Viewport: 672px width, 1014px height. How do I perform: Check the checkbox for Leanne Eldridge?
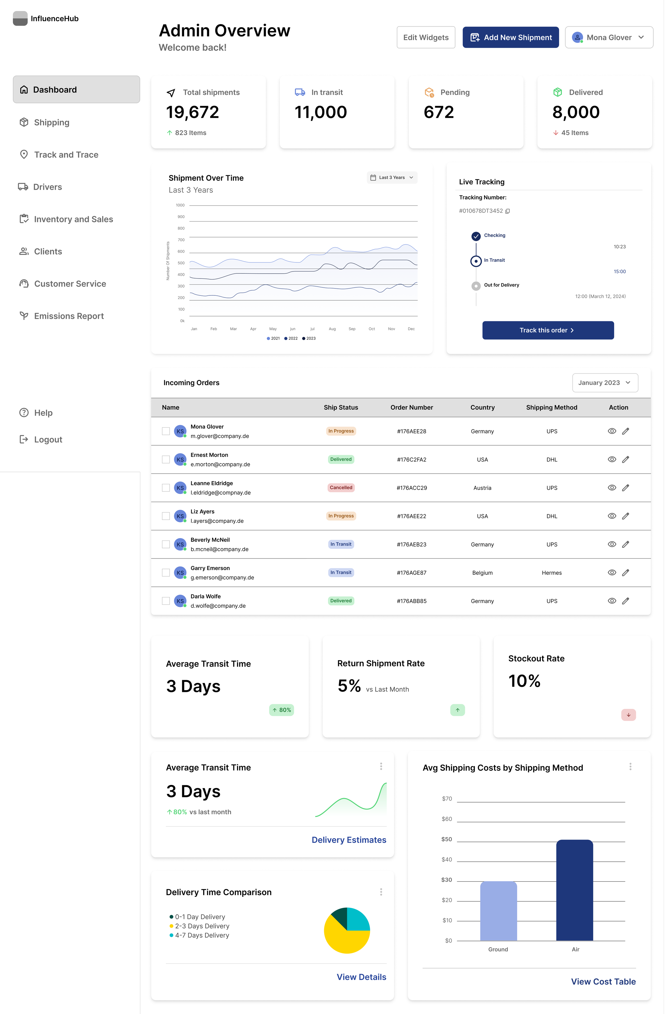166,488
